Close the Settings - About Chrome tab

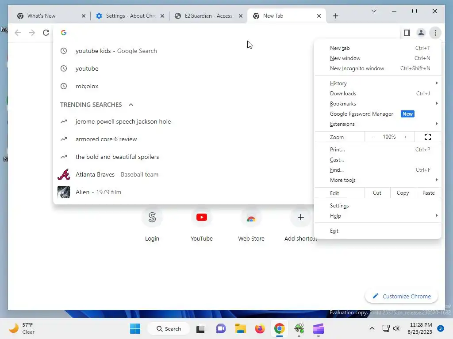click(162, 16)
